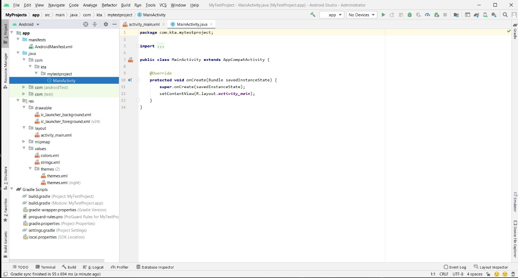
Task: Open the Refactor menu
Action: pyautogui.click(x=109, y=5)
